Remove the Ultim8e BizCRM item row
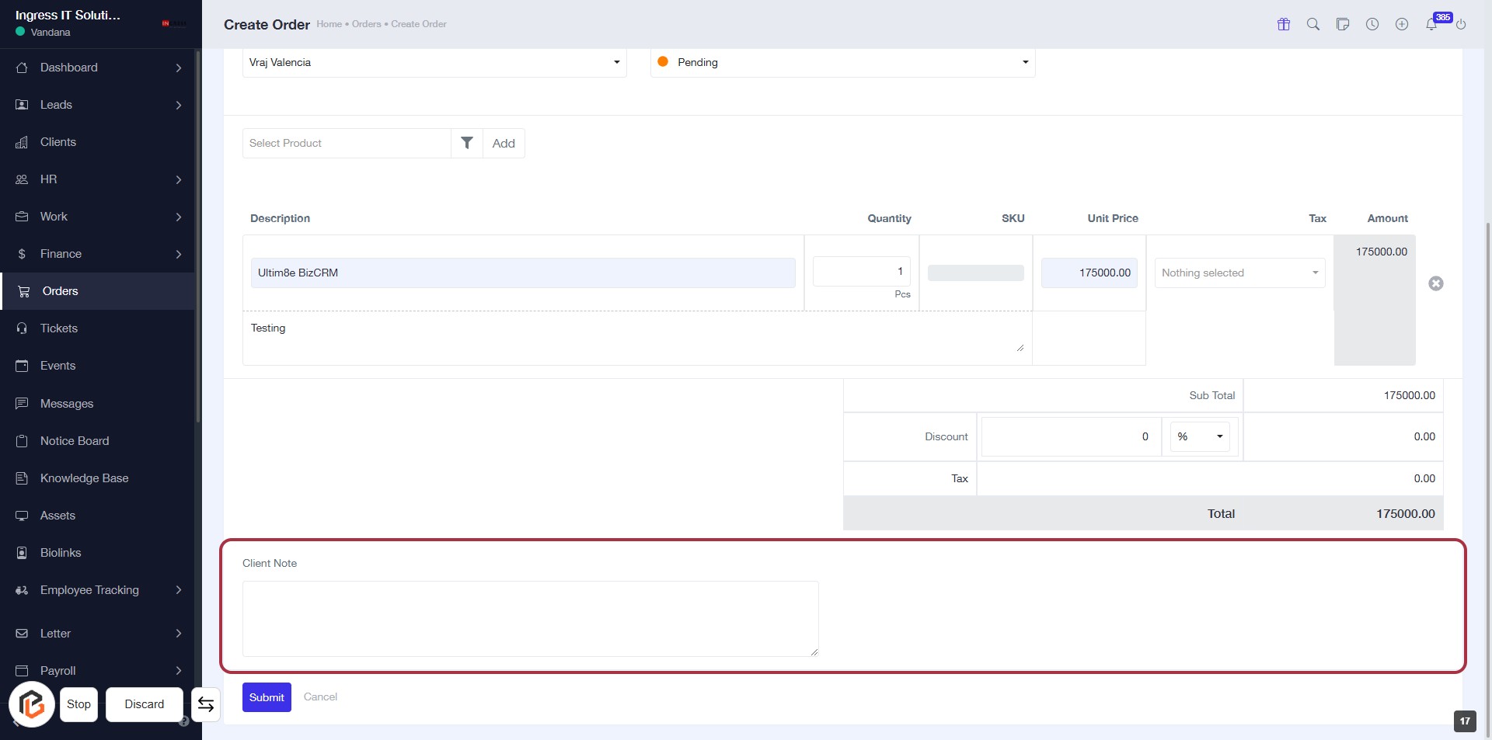 tap(1435, 283)
